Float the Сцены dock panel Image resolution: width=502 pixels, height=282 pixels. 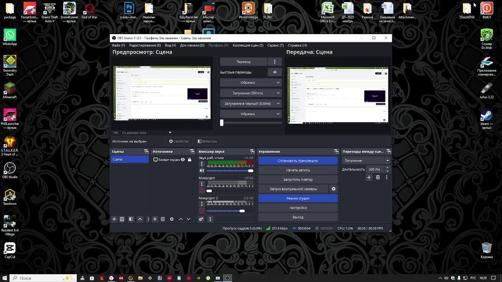tap(146, 152)
